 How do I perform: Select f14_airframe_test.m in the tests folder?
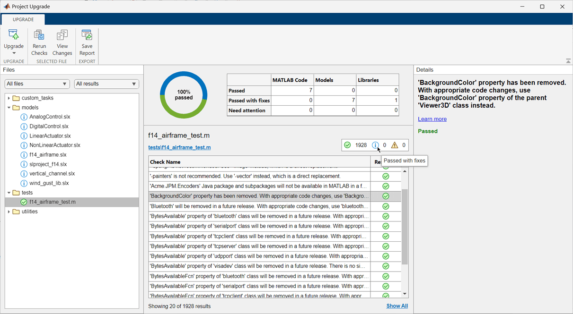(x=53, y=202)
